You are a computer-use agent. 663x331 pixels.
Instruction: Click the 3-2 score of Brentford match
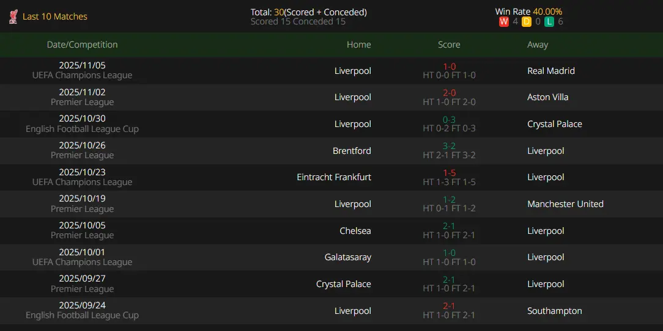tap(449, 146)
